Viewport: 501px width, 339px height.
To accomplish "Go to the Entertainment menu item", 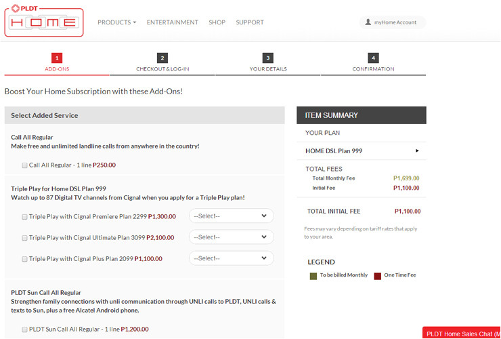I will 172,22.
